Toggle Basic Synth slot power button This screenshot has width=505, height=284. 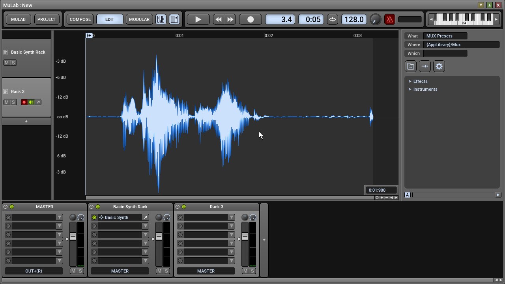coord(94,217)
